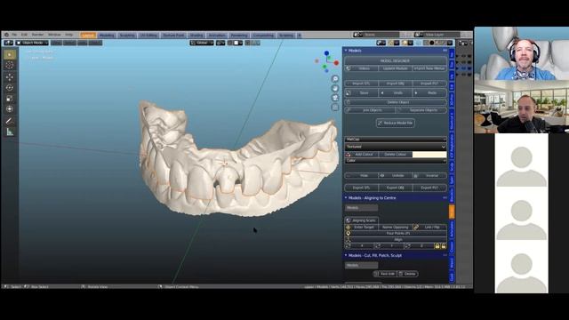Open the Edit menu
This screenshot has height=320, width=569.
pos(24,35)
